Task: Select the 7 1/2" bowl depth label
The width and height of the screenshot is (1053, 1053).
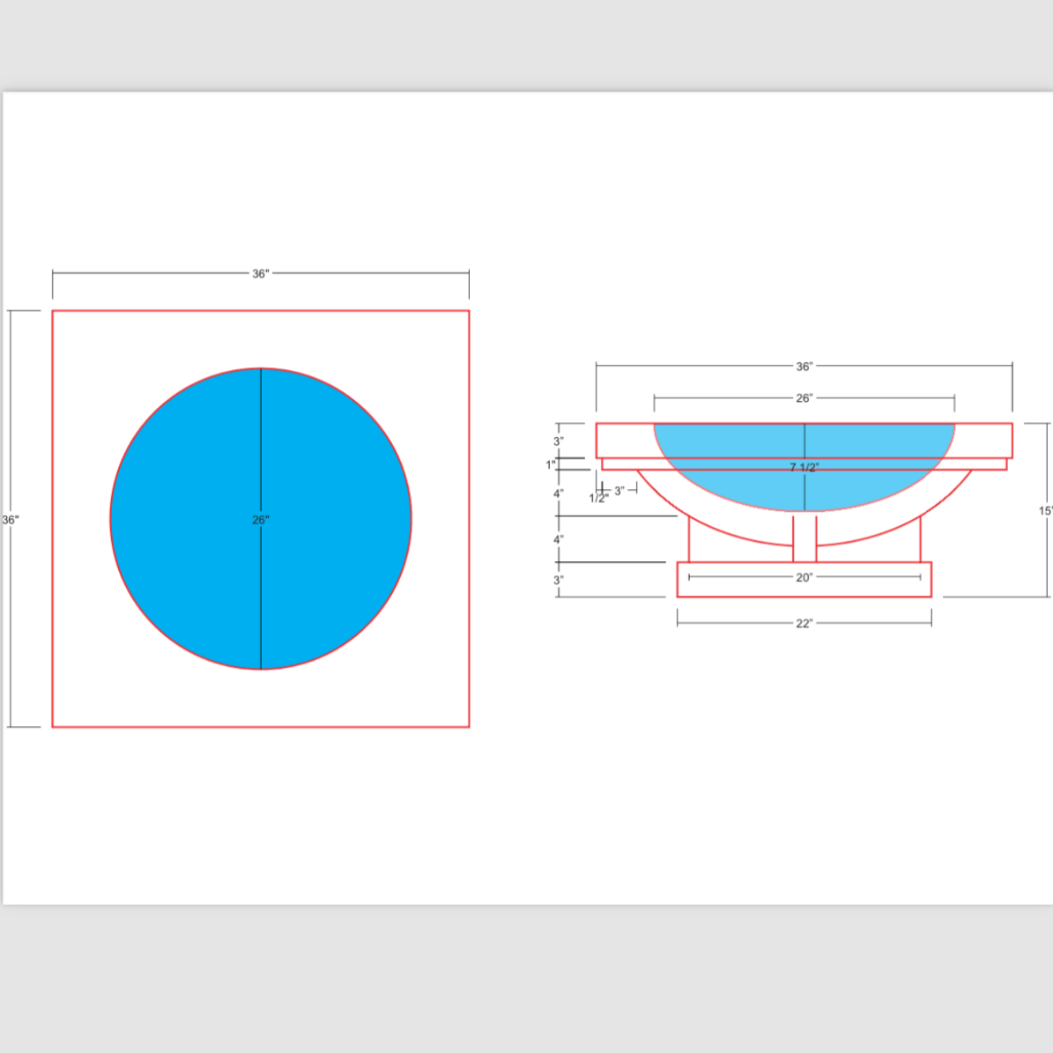Action: (x=804, y=467)
